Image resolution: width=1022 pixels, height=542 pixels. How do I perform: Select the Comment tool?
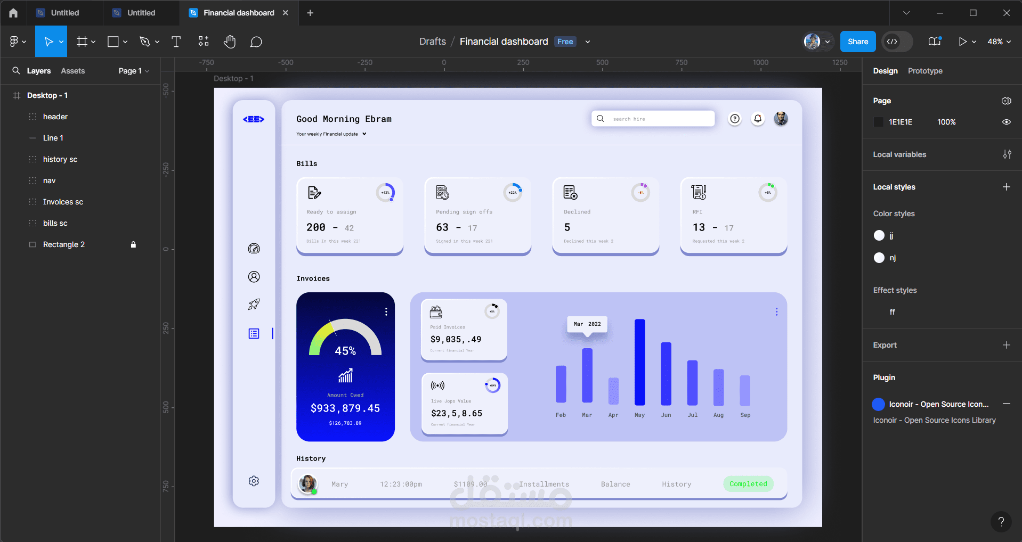[256, 42]
